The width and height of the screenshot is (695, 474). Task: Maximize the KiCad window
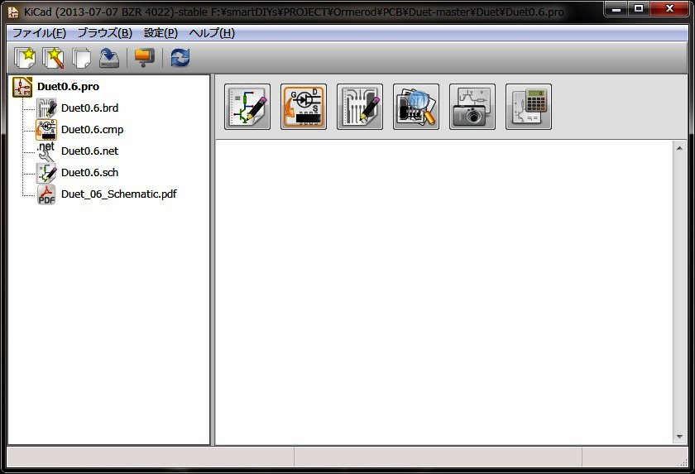click(x=639, y=8)
